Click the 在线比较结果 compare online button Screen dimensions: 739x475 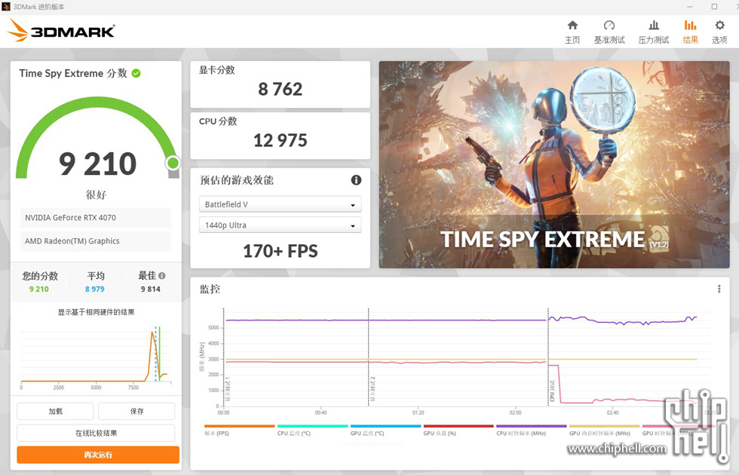click(x=97, y=433)
